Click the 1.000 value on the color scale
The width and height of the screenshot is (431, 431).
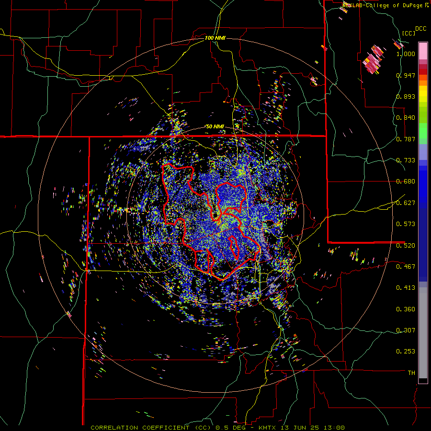[406, 54]
